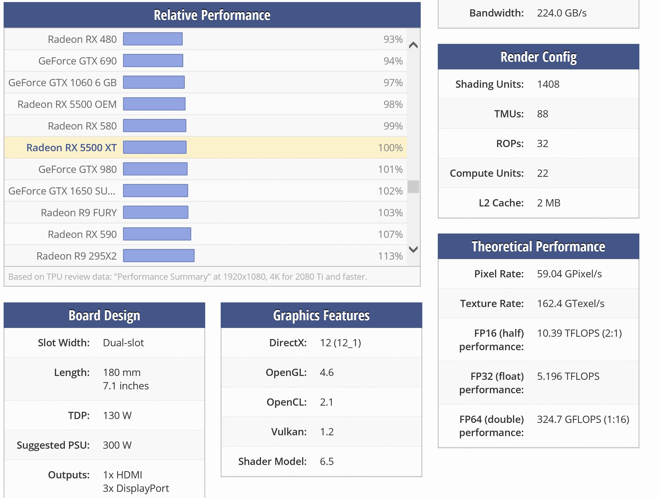The height and width of the screenshot is (498, 659).
Task: Open the GeForce GTX 690 entry
Action: (78, 61)
